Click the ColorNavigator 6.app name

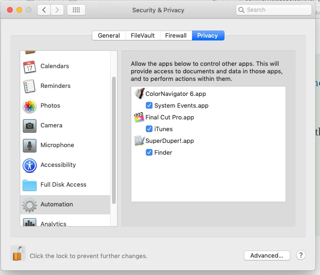click(176, 94)
